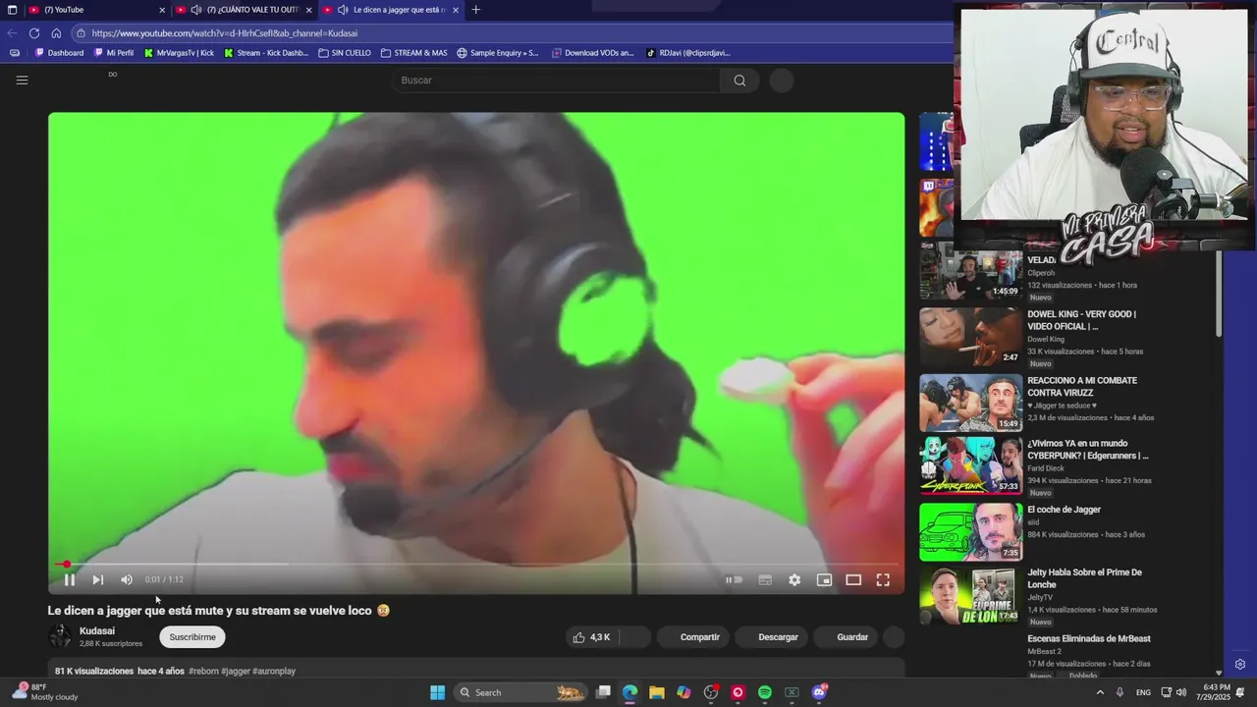The image size is (1257, 707).
Task: Switch to the ¿CUÁNTO VALE TU OUTFIT tab
Action: click(x=244, y=10)
